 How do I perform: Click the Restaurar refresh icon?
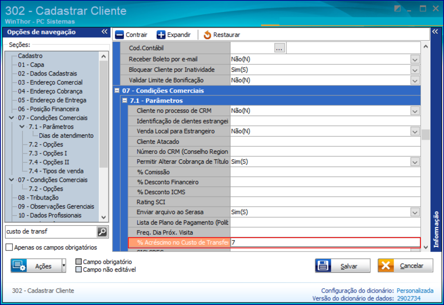click(207, 35)
